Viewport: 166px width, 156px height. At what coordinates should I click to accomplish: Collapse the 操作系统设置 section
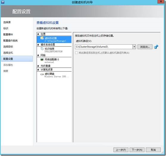pyautogui.click(x=38, y=45)
